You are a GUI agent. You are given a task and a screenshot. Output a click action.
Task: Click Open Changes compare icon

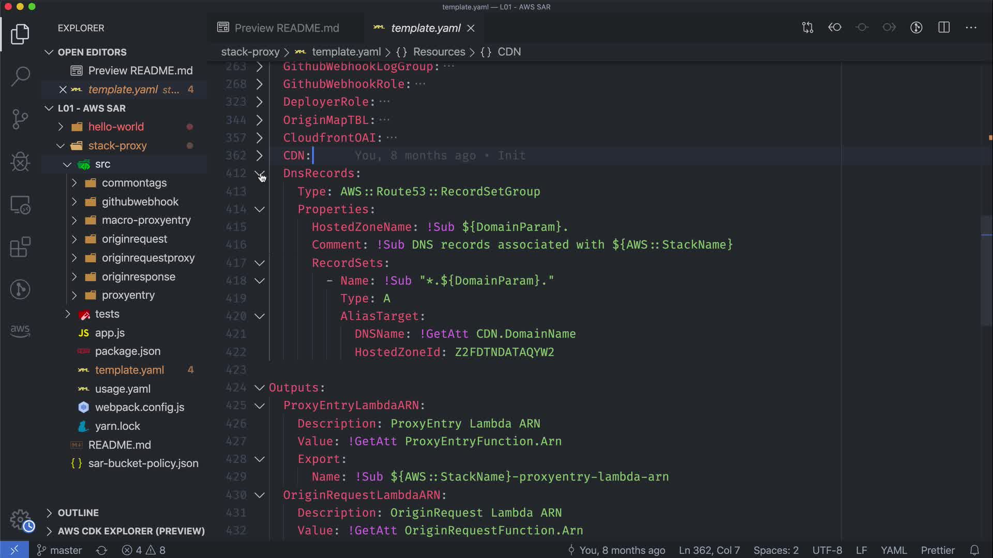tap(807, 27)
